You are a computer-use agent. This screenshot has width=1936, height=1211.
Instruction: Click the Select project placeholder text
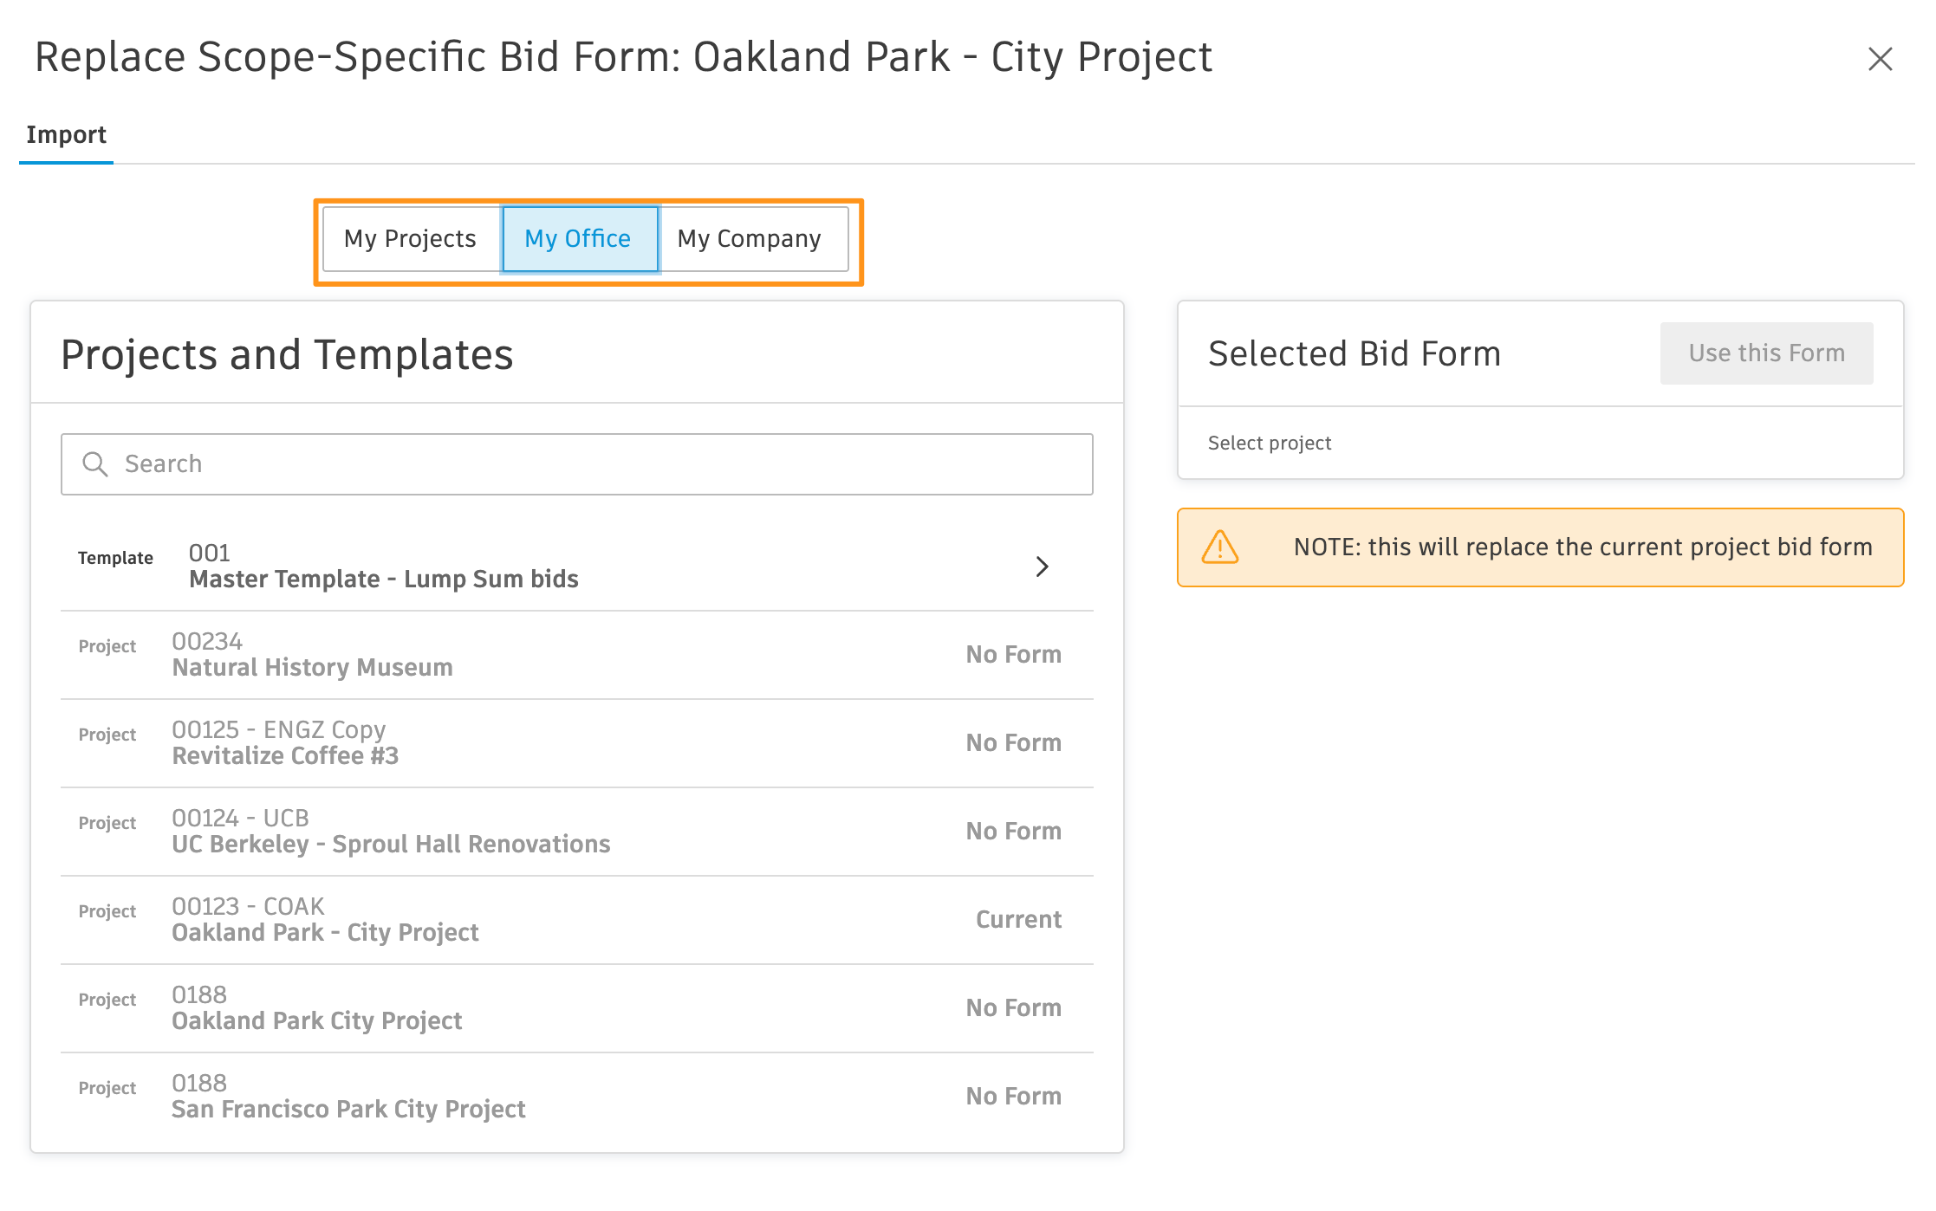(x=1269, y=443)
